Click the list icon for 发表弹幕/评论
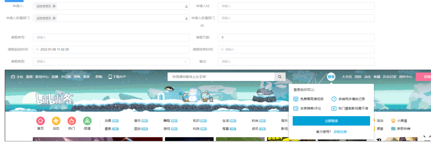Screen dimensions: 431x157 pyautogui.click(x=296, y=108)
